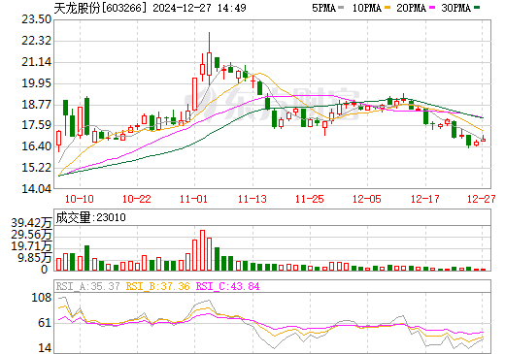Click the 11-01 date label

tap(193, 199)
